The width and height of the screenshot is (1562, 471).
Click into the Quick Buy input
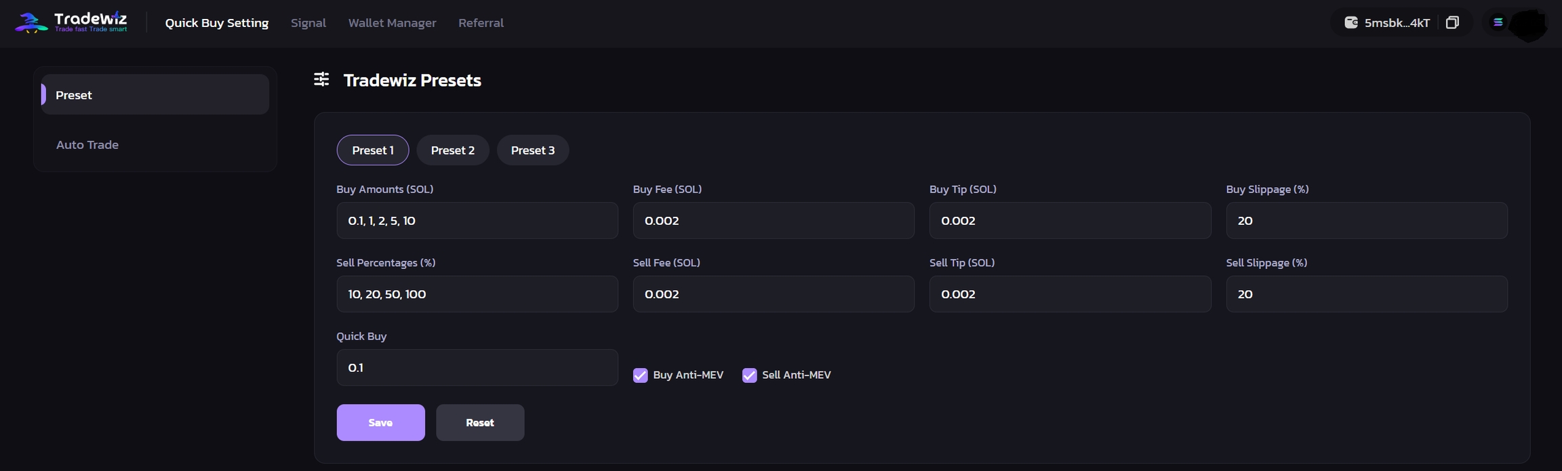[477, 367]
